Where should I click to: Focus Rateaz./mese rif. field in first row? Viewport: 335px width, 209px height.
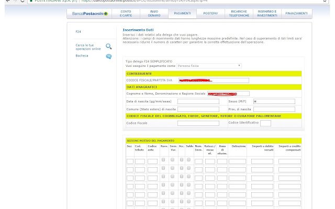point(210,161)
